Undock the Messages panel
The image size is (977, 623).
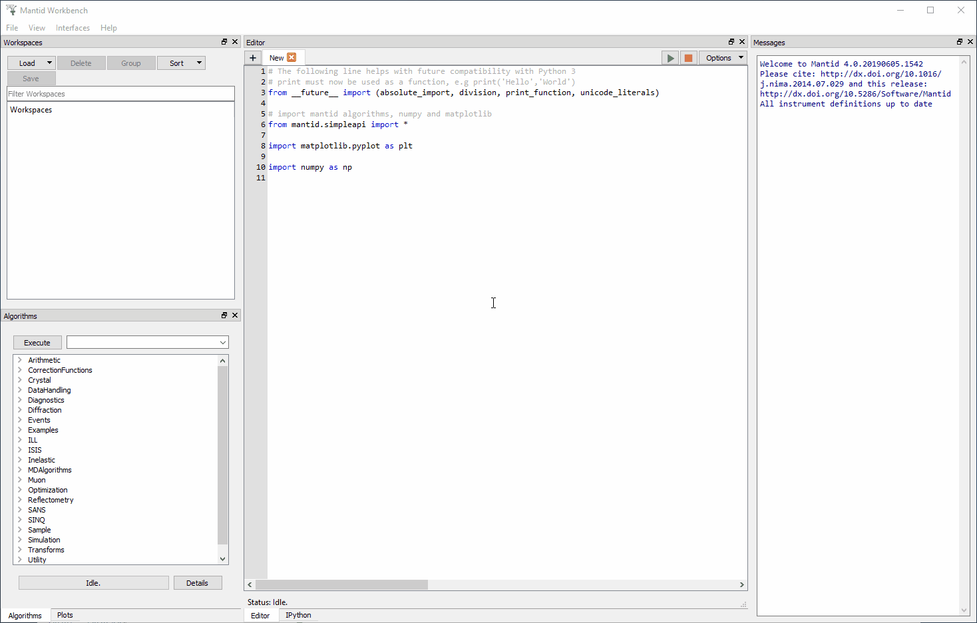point(959,41)
